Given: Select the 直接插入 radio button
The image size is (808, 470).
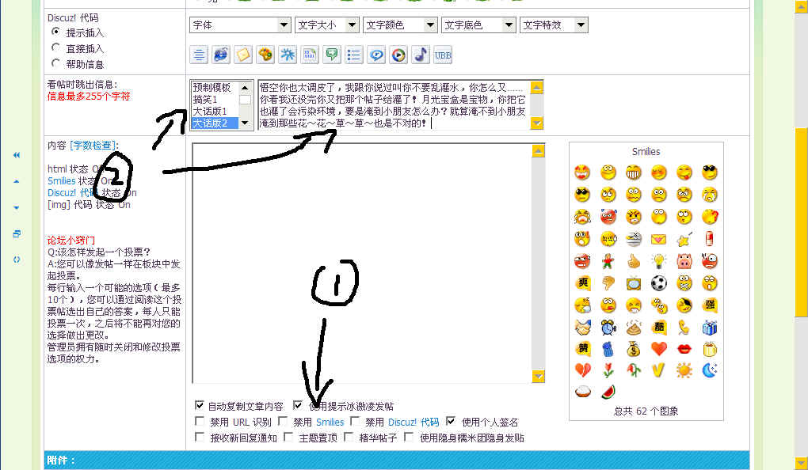Looking at the screenshot, I should tap(55, 47).
